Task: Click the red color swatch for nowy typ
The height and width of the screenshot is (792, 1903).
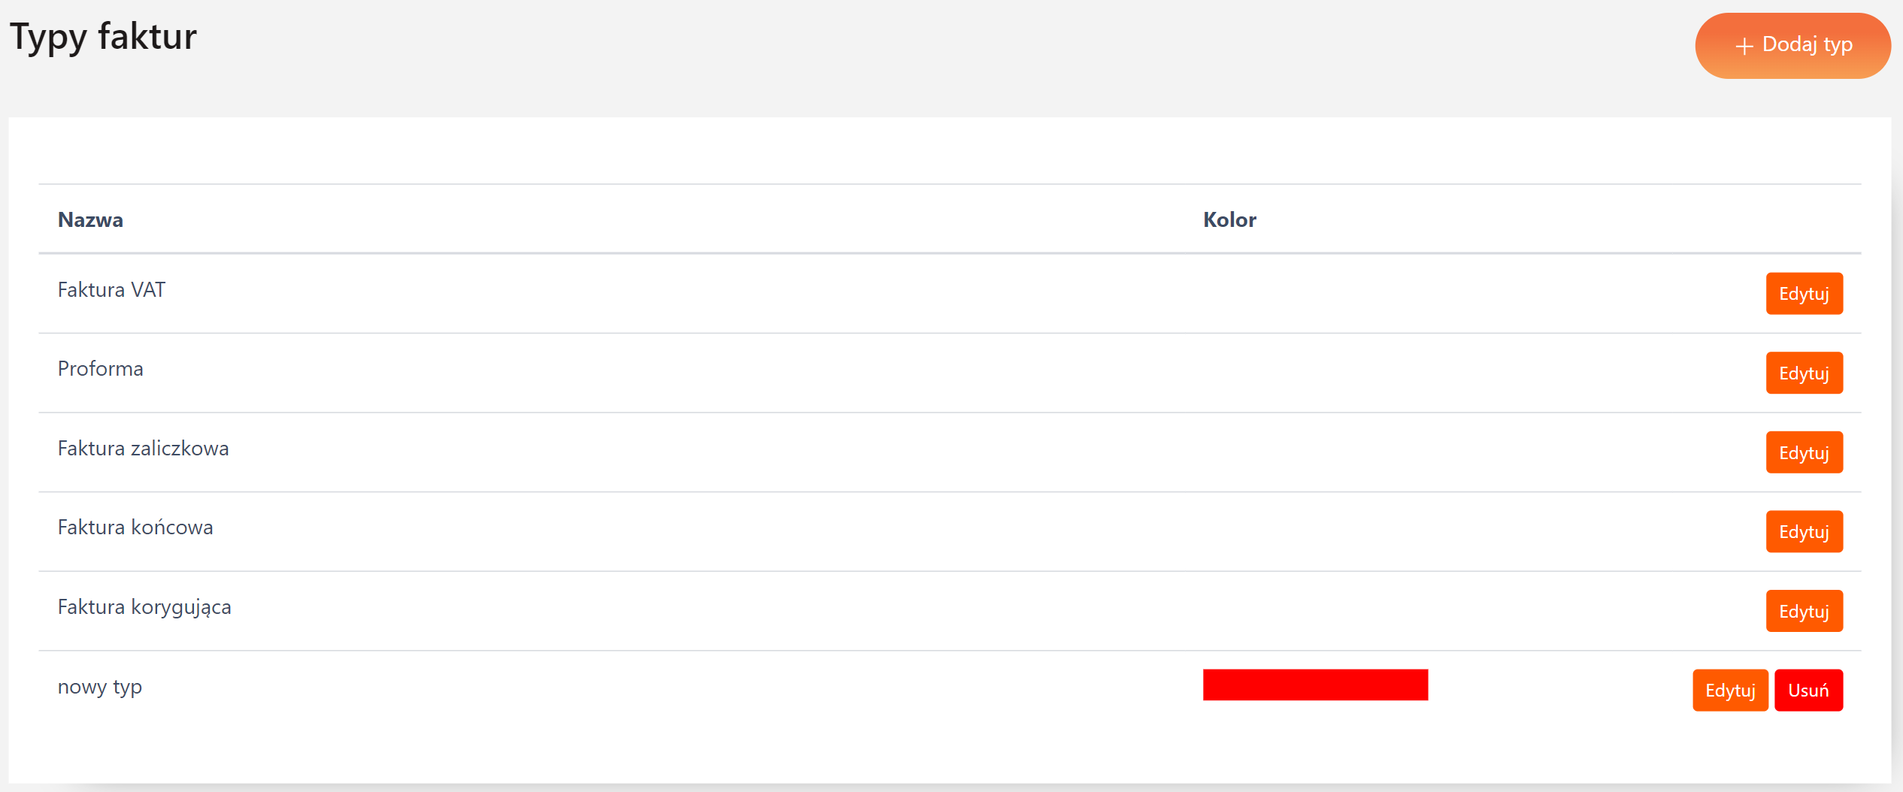Action: (x=1314, y=685)
